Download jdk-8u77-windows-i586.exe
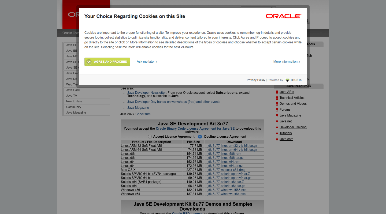This screenshot has width=386, height=214. tap(227, 190)
